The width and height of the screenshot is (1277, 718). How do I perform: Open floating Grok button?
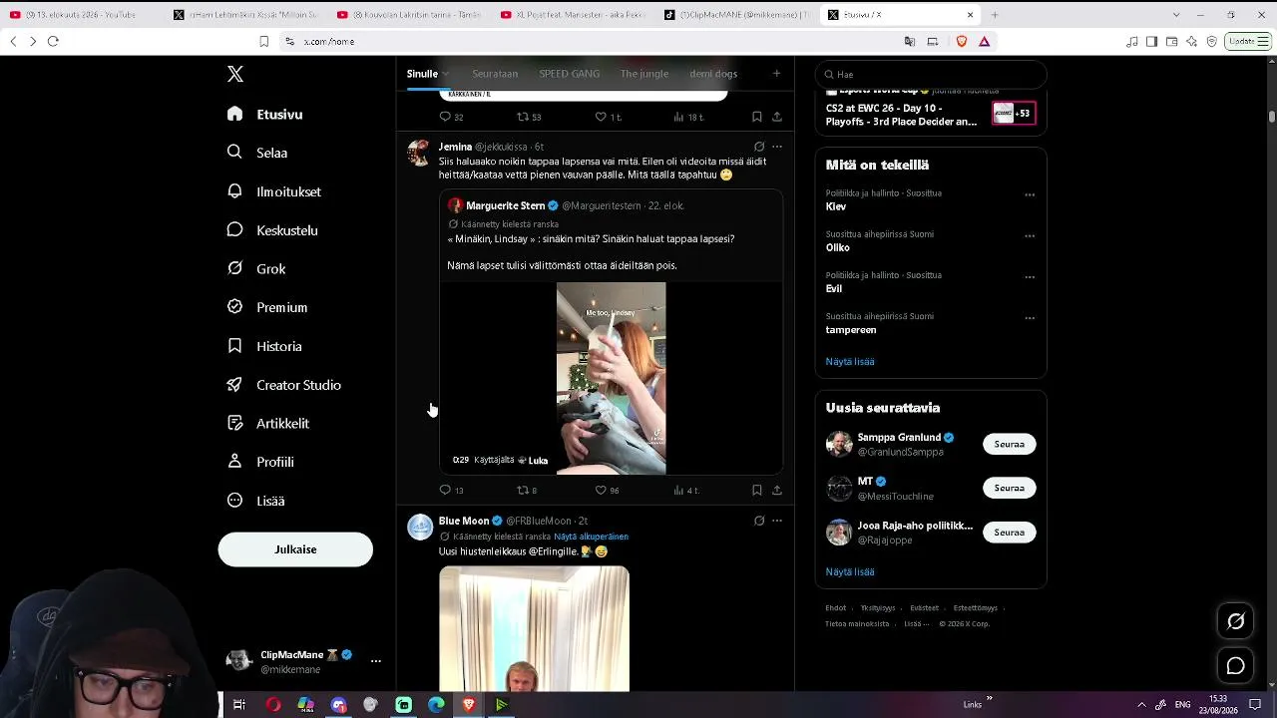[x=1235, y=621]
